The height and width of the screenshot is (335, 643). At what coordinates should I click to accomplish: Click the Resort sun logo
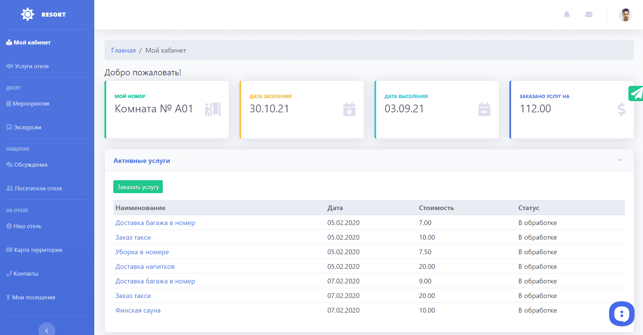click(27, 15)
